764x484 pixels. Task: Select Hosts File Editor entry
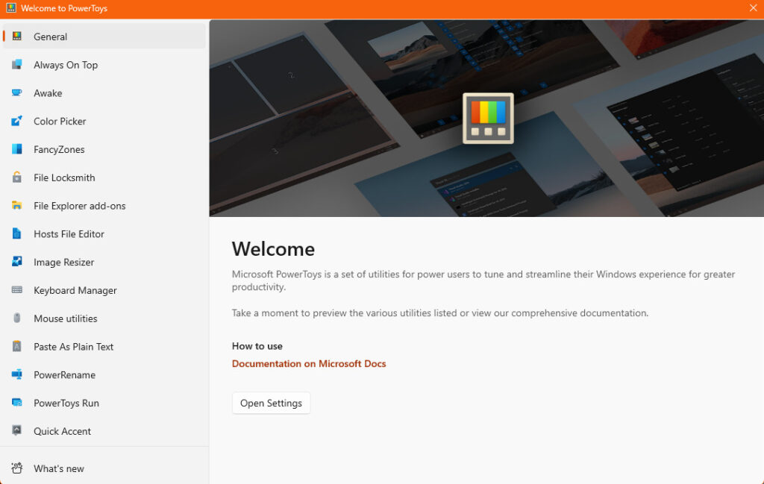pyautogui.click(x=104, y=234)
